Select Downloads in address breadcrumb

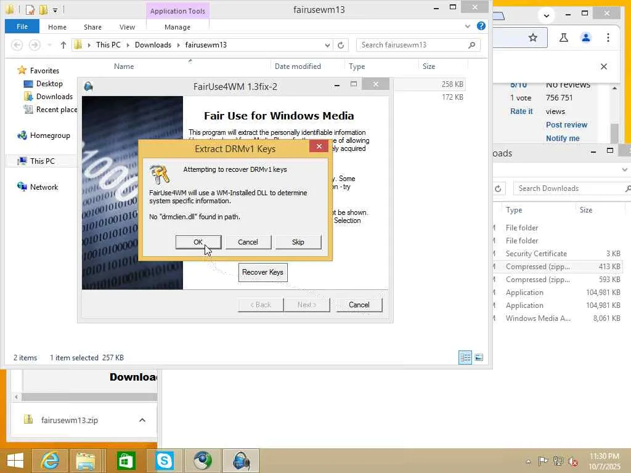153,45
